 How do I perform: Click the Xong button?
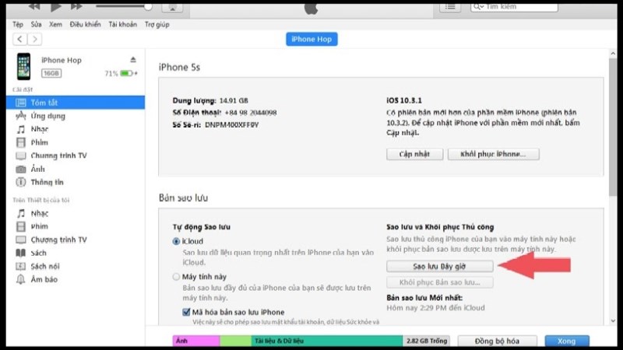[567, 341]
